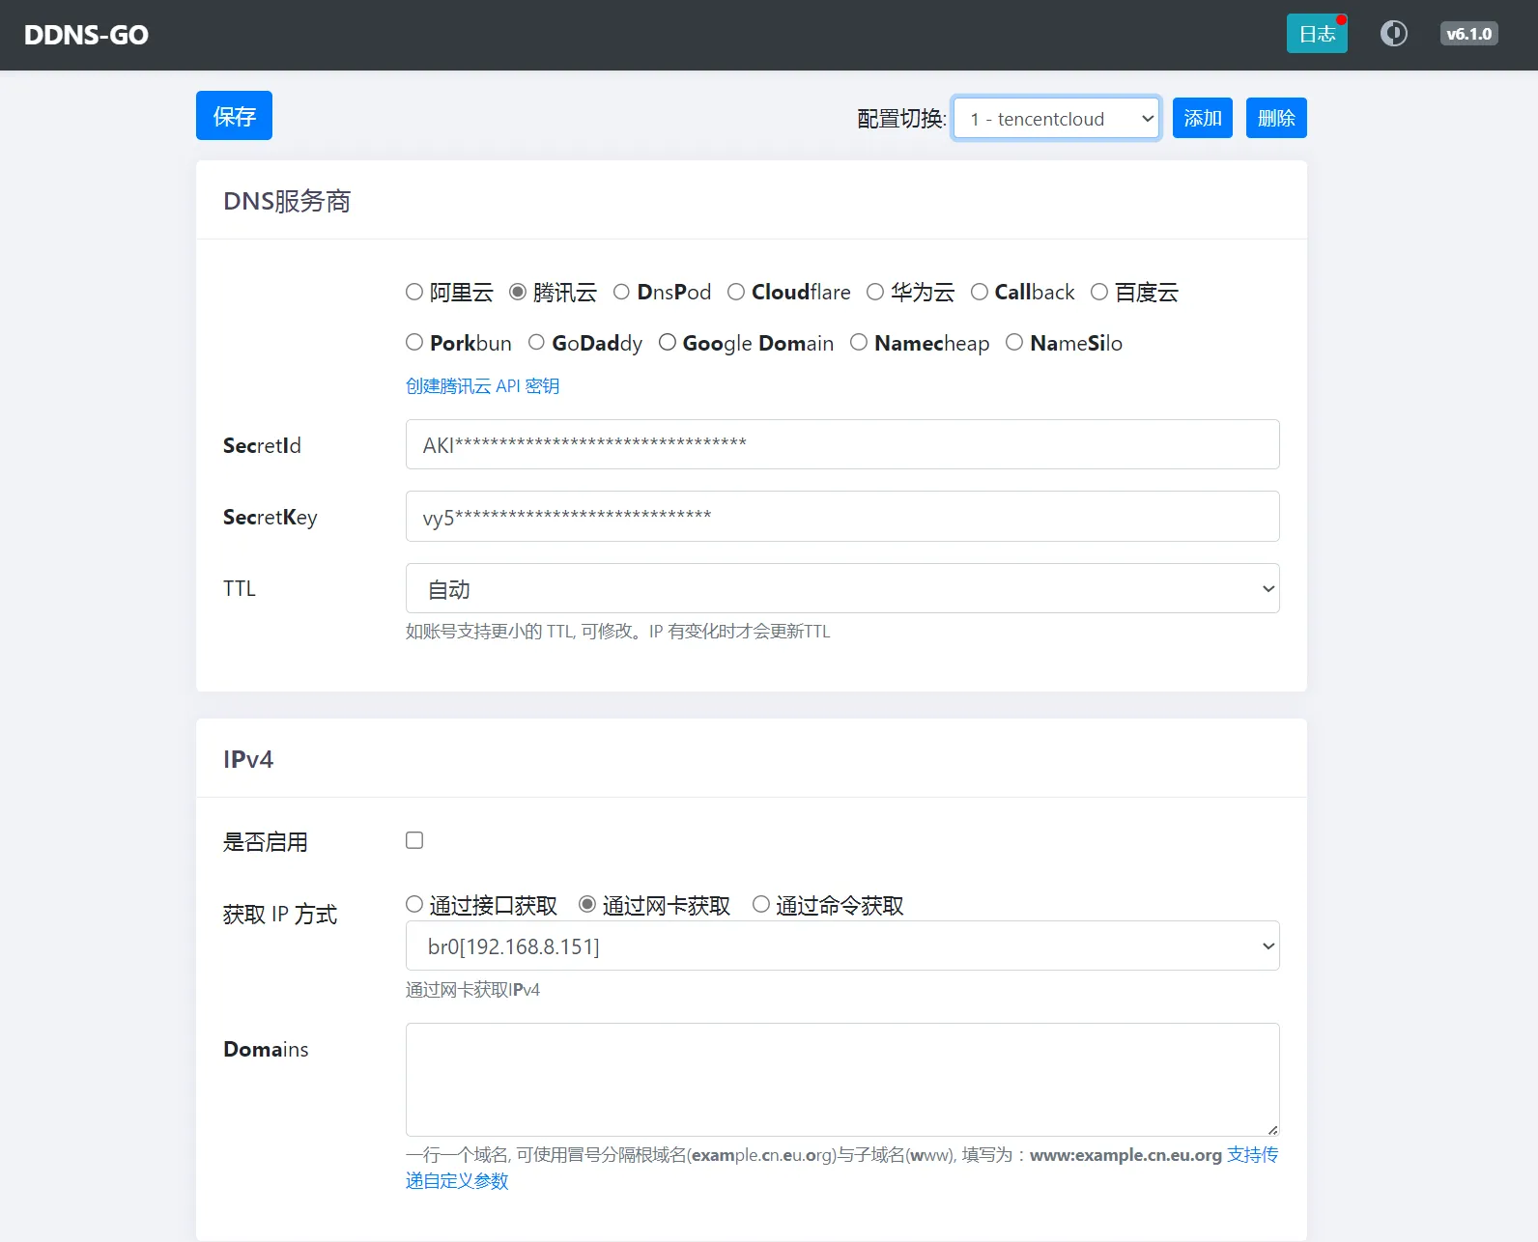Select the 百度云 provider radio
The height and width of the screenshot is (1242, 1538).
click(1099, 292)
